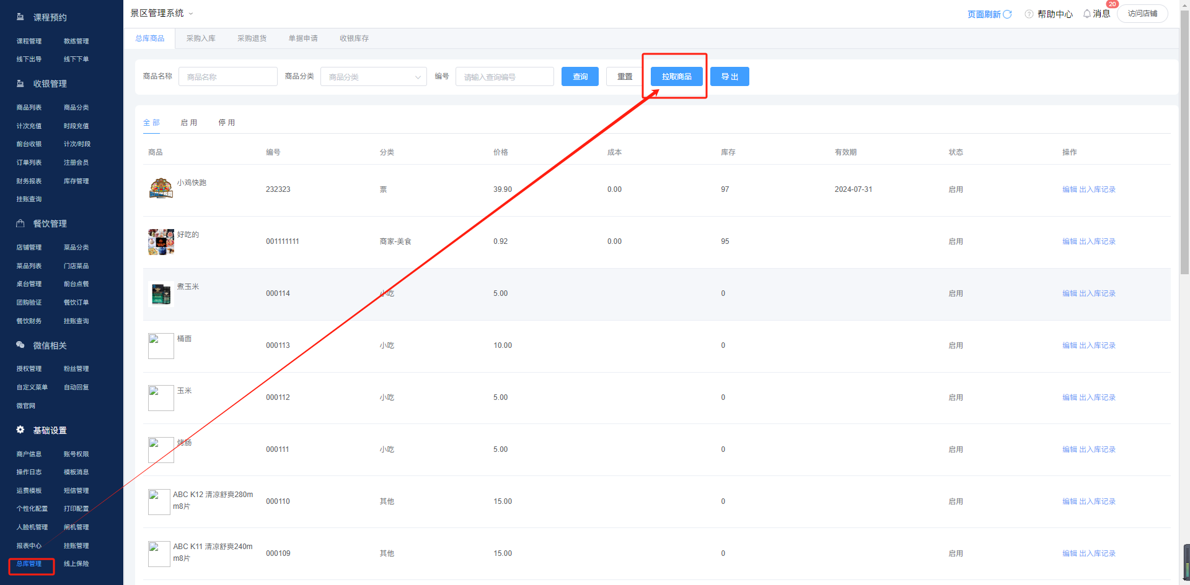Click the page refresh icon
1190x585 pixels.
point(1007,14)
